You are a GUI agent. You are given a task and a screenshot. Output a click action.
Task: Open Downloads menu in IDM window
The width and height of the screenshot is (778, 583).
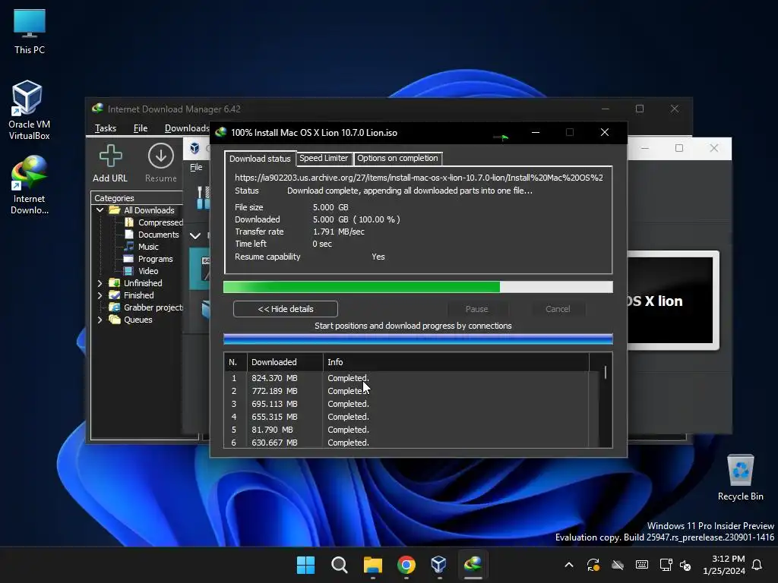(187, 128)
